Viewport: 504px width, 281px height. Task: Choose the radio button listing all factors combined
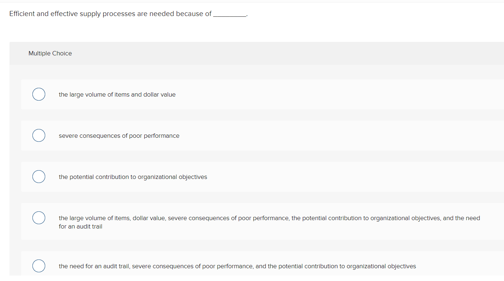point(39,218)
